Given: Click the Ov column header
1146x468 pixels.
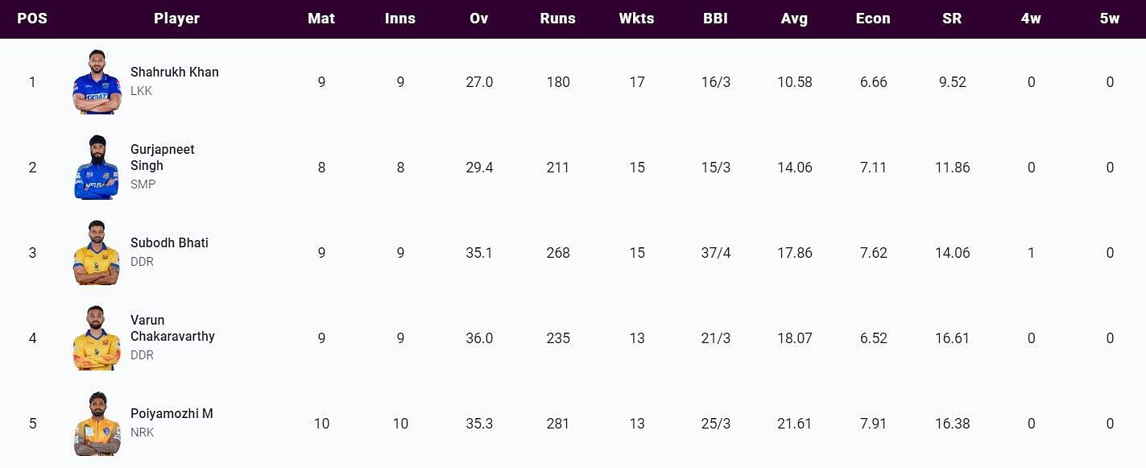Looking at the screenshot, I should (x=479, y=19).
